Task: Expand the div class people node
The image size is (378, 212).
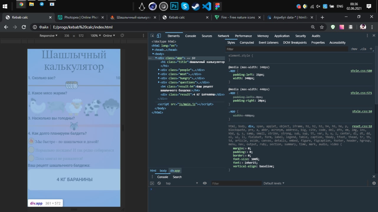Action: pos(159,70)
